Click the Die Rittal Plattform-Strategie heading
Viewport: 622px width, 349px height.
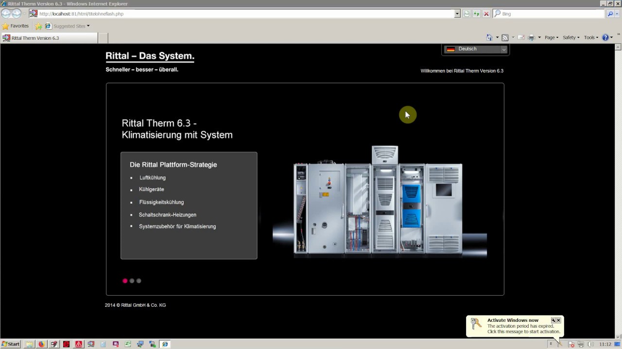(x=173, y=165)
